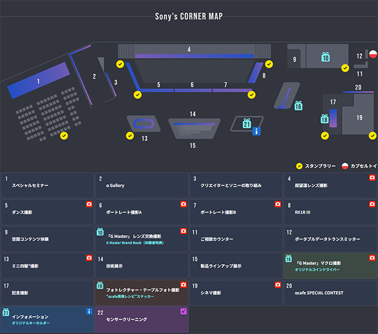Click the gift icon 16 on the map
Screen dimensions: 378x334
click(299, 106)
